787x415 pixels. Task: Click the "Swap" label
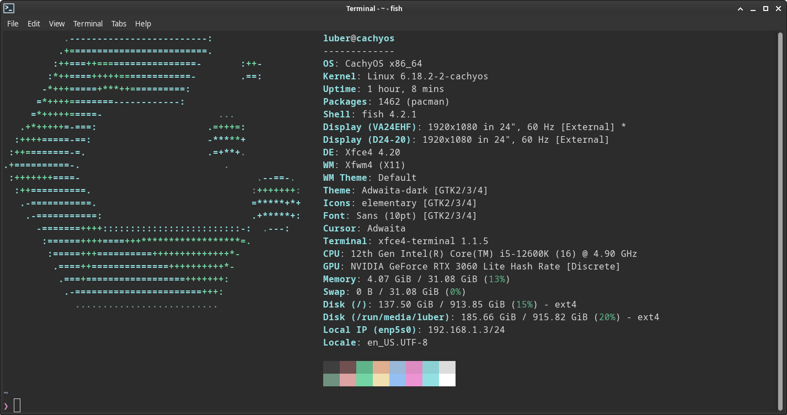pos(334,292)
